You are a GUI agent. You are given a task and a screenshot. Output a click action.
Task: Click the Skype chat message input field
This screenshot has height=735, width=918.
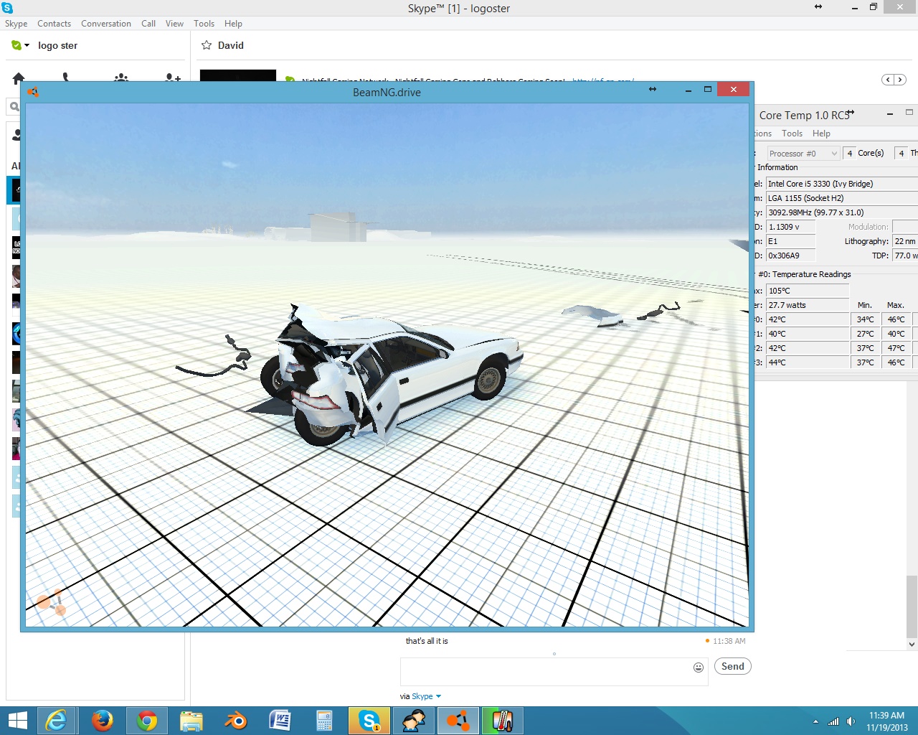[x=545, y=671]
